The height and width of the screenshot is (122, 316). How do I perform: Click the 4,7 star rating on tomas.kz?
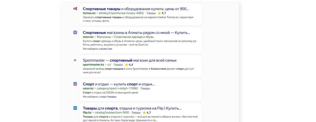(x=162, y=13)
